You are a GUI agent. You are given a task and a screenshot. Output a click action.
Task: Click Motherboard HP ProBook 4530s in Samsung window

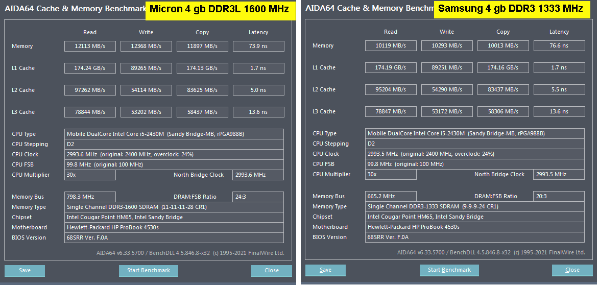pos(475,227)
